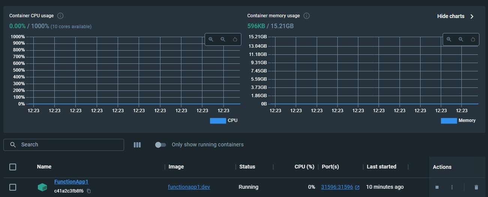
Task: Toggle Only show running containers
Action: pyautogui.click(x=160, y=145)
